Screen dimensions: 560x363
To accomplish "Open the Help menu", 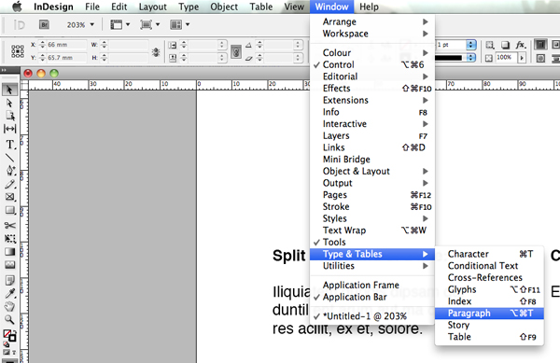I will pos(369,7).
